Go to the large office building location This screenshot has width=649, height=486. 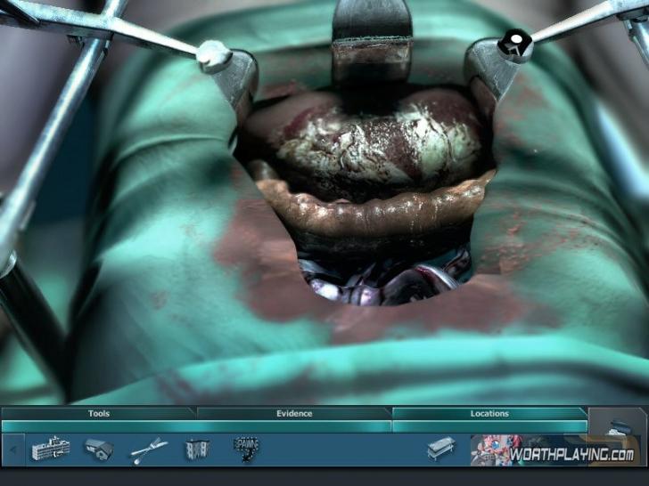click(51, 448)
